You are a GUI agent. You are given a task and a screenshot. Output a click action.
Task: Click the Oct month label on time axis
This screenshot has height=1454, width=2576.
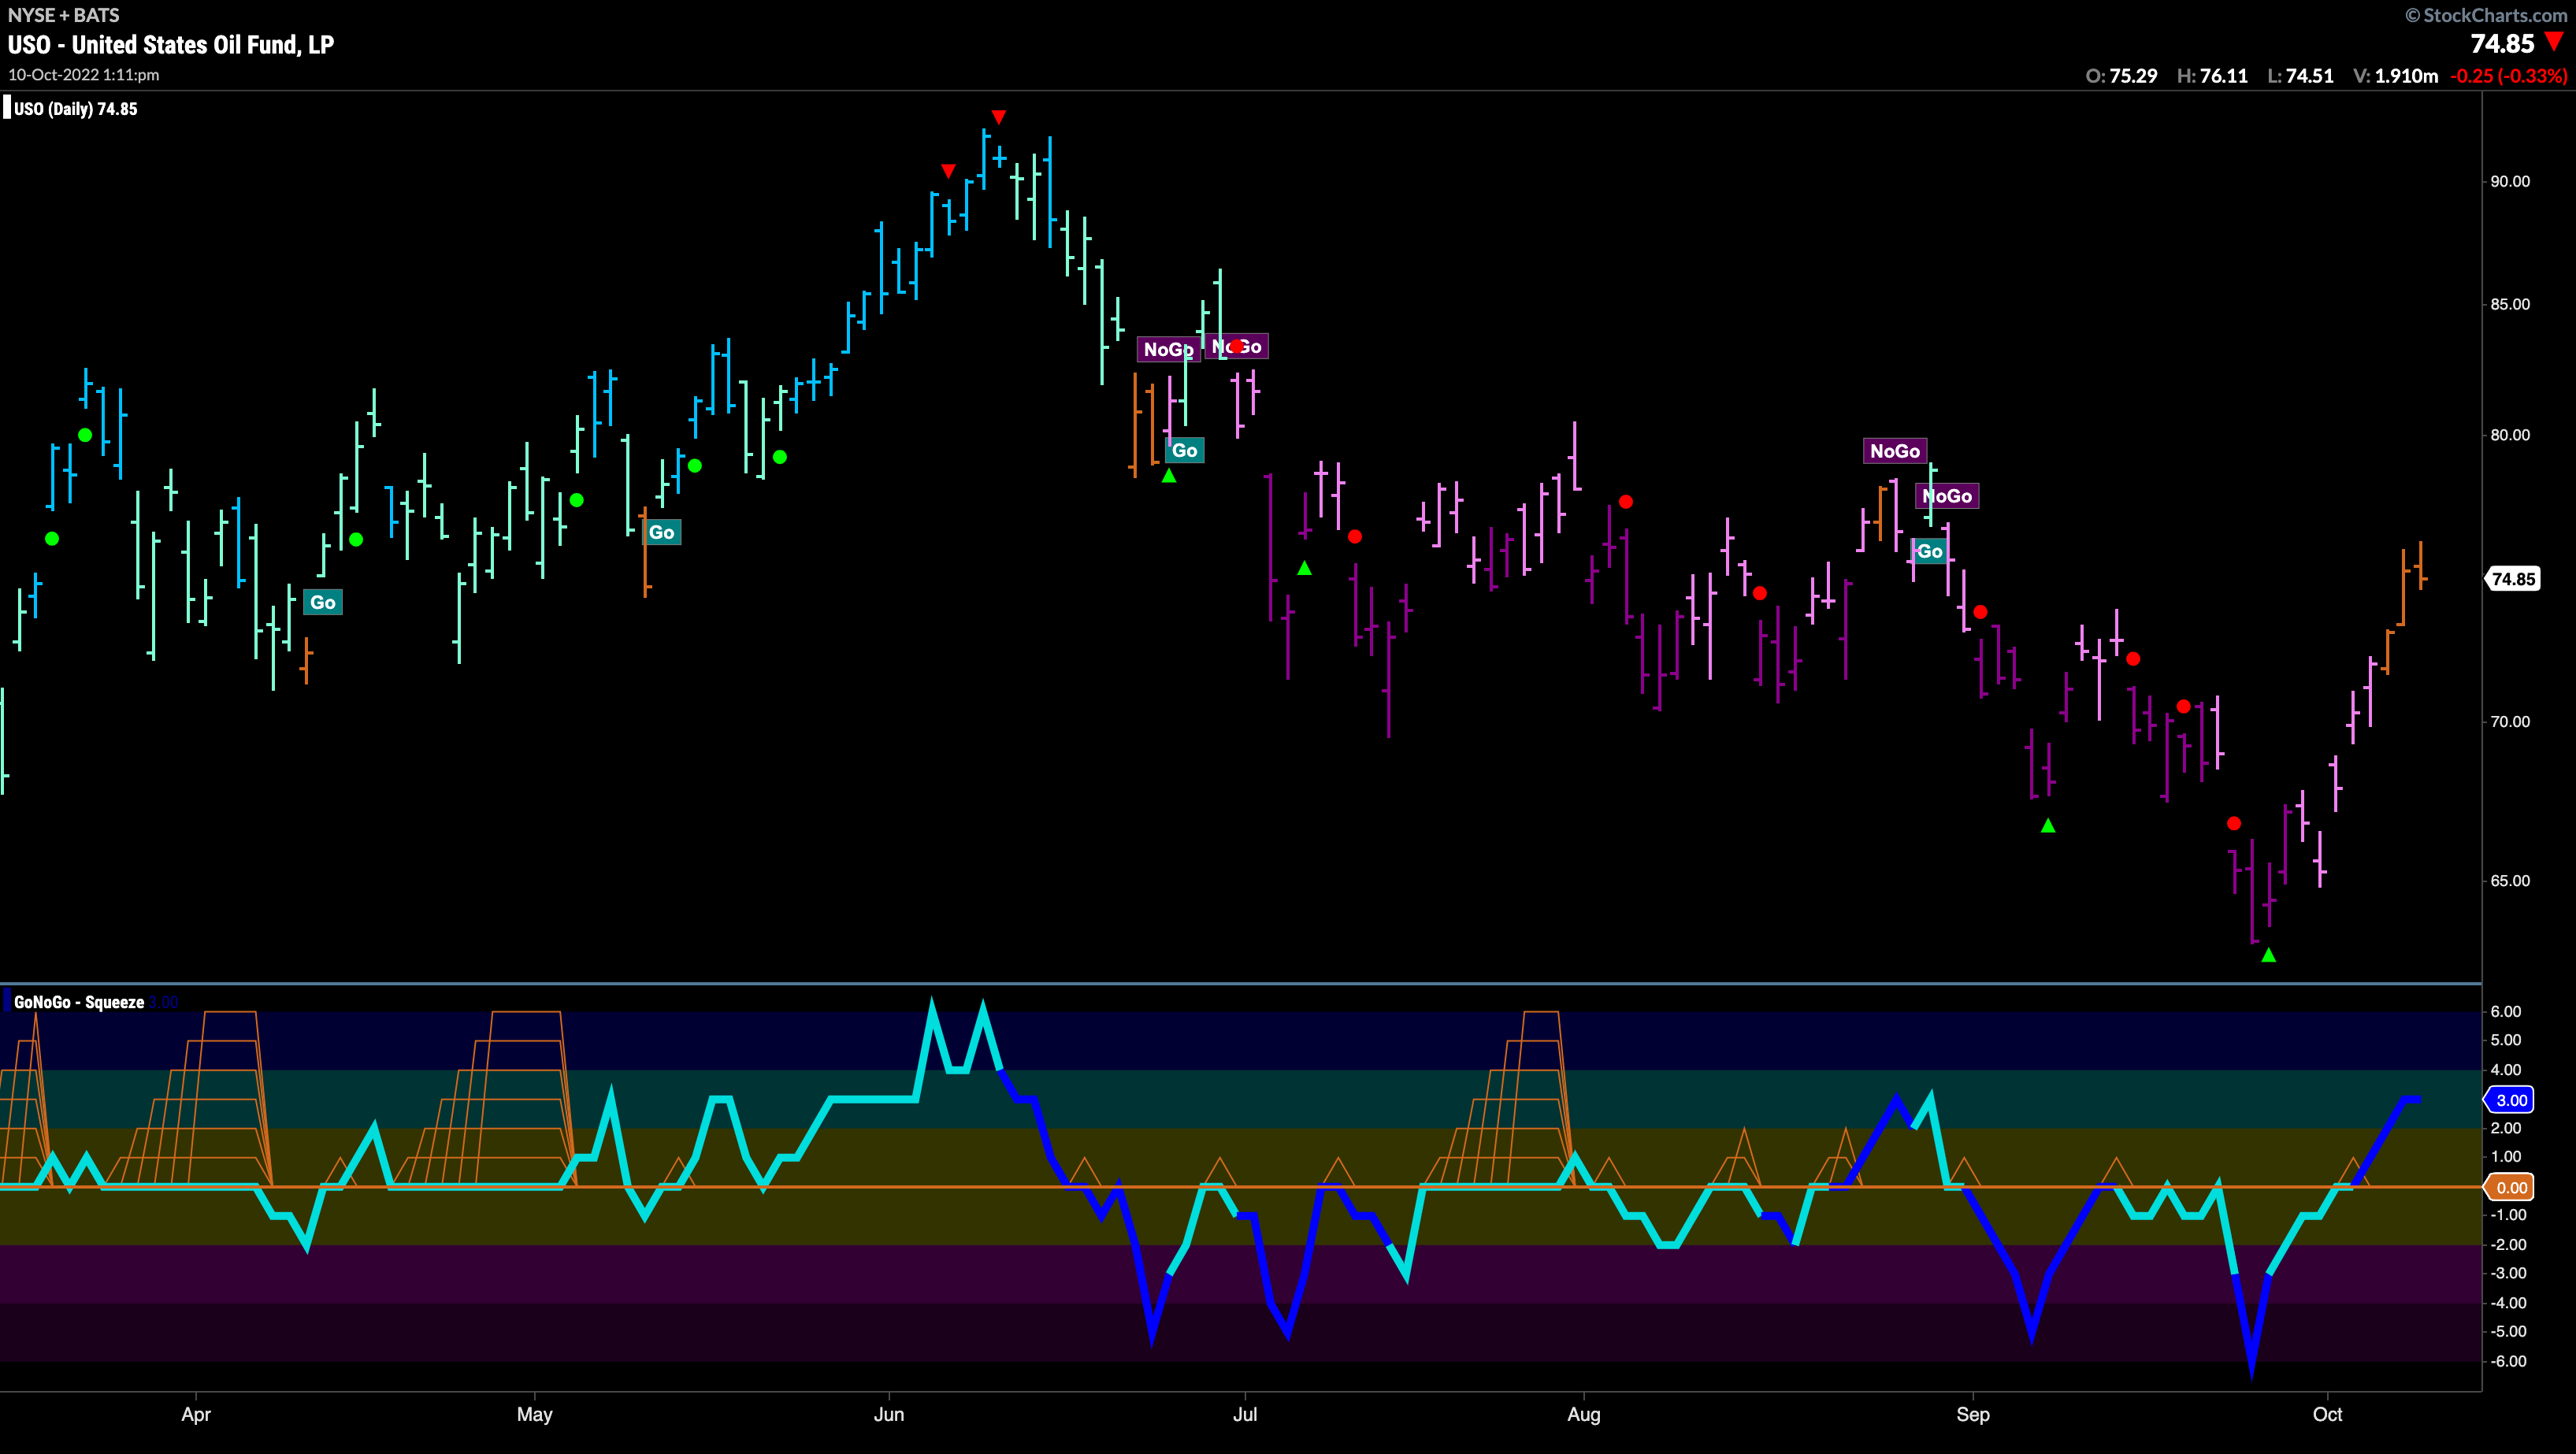(x=2328, y=1414)
